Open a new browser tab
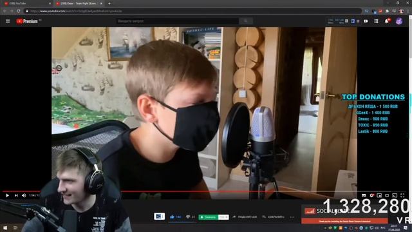Screen dimensions: 412x232 point(109,3)
